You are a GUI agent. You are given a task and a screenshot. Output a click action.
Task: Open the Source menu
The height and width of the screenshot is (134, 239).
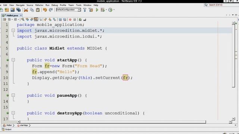pos(30,5)
